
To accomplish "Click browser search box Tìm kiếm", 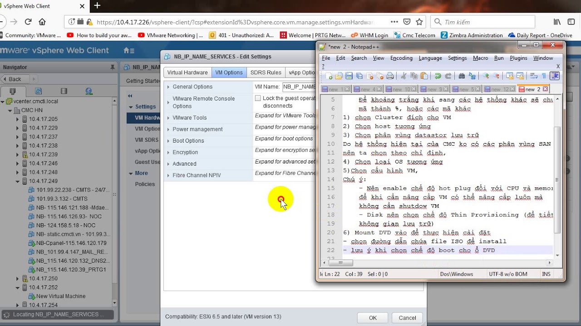I will (483, 22).
